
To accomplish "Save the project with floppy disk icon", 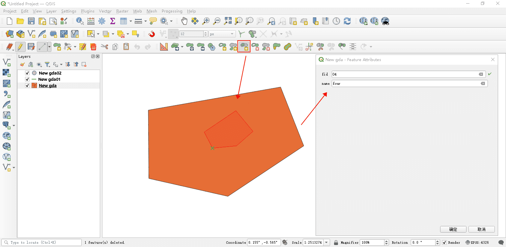I will [31, 21].
